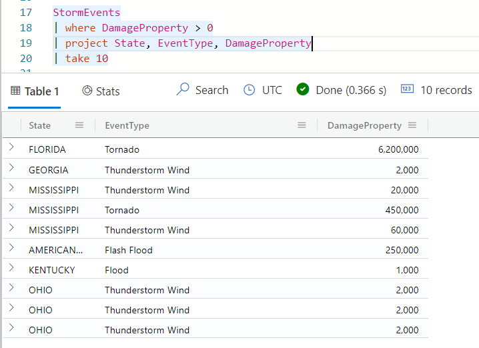The height and width of the screenshot is (348, 479).
Task: Select the truncated AMERICAN... cell
Action: (x=55, y=250)
